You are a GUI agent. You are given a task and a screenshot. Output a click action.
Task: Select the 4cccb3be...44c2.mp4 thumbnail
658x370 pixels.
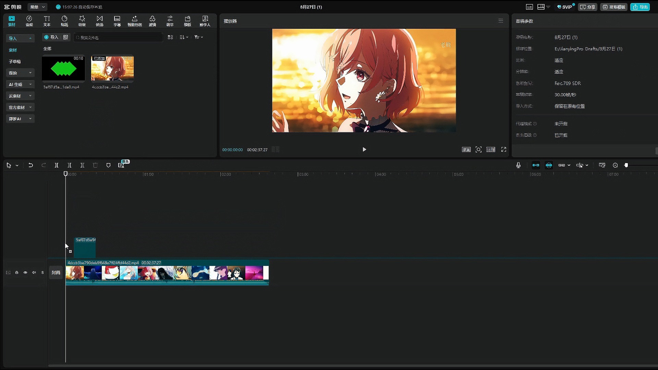(x=112, y=69)
